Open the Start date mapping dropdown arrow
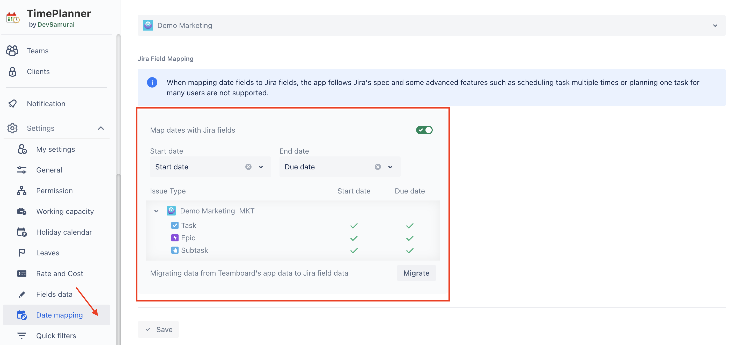Screen dimensions: 736x345 261,167
